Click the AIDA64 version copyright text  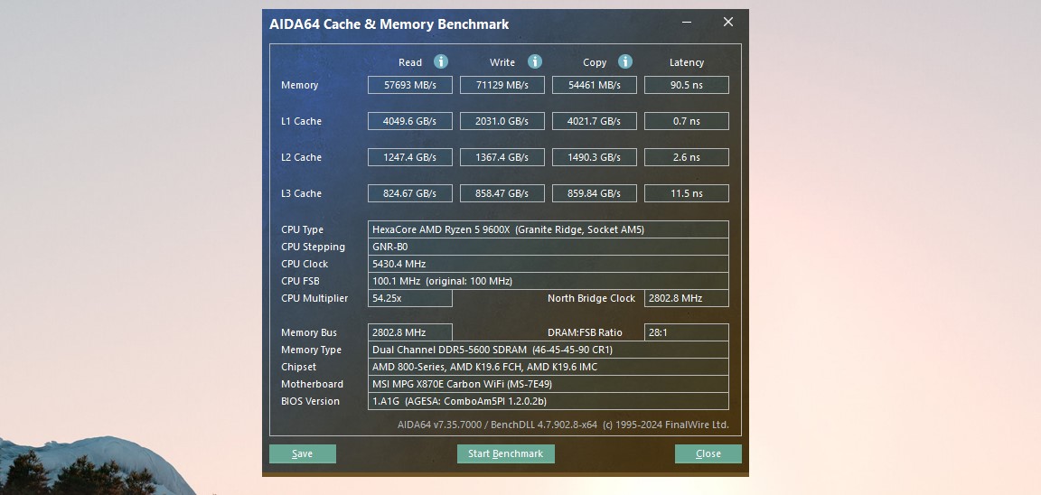(x=563, y=425)
